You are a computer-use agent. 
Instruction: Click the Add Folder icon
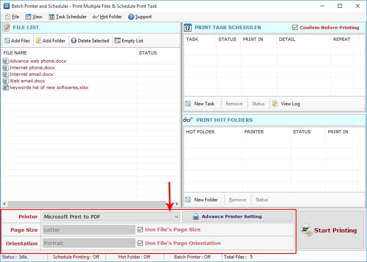pyautogui.click(x=50, y=40)
